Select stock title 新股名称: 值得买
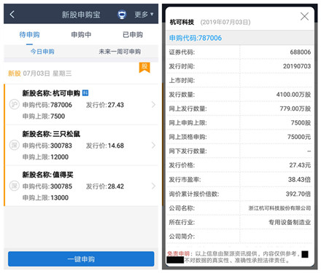Screen dimensions: 321x273 47,175
